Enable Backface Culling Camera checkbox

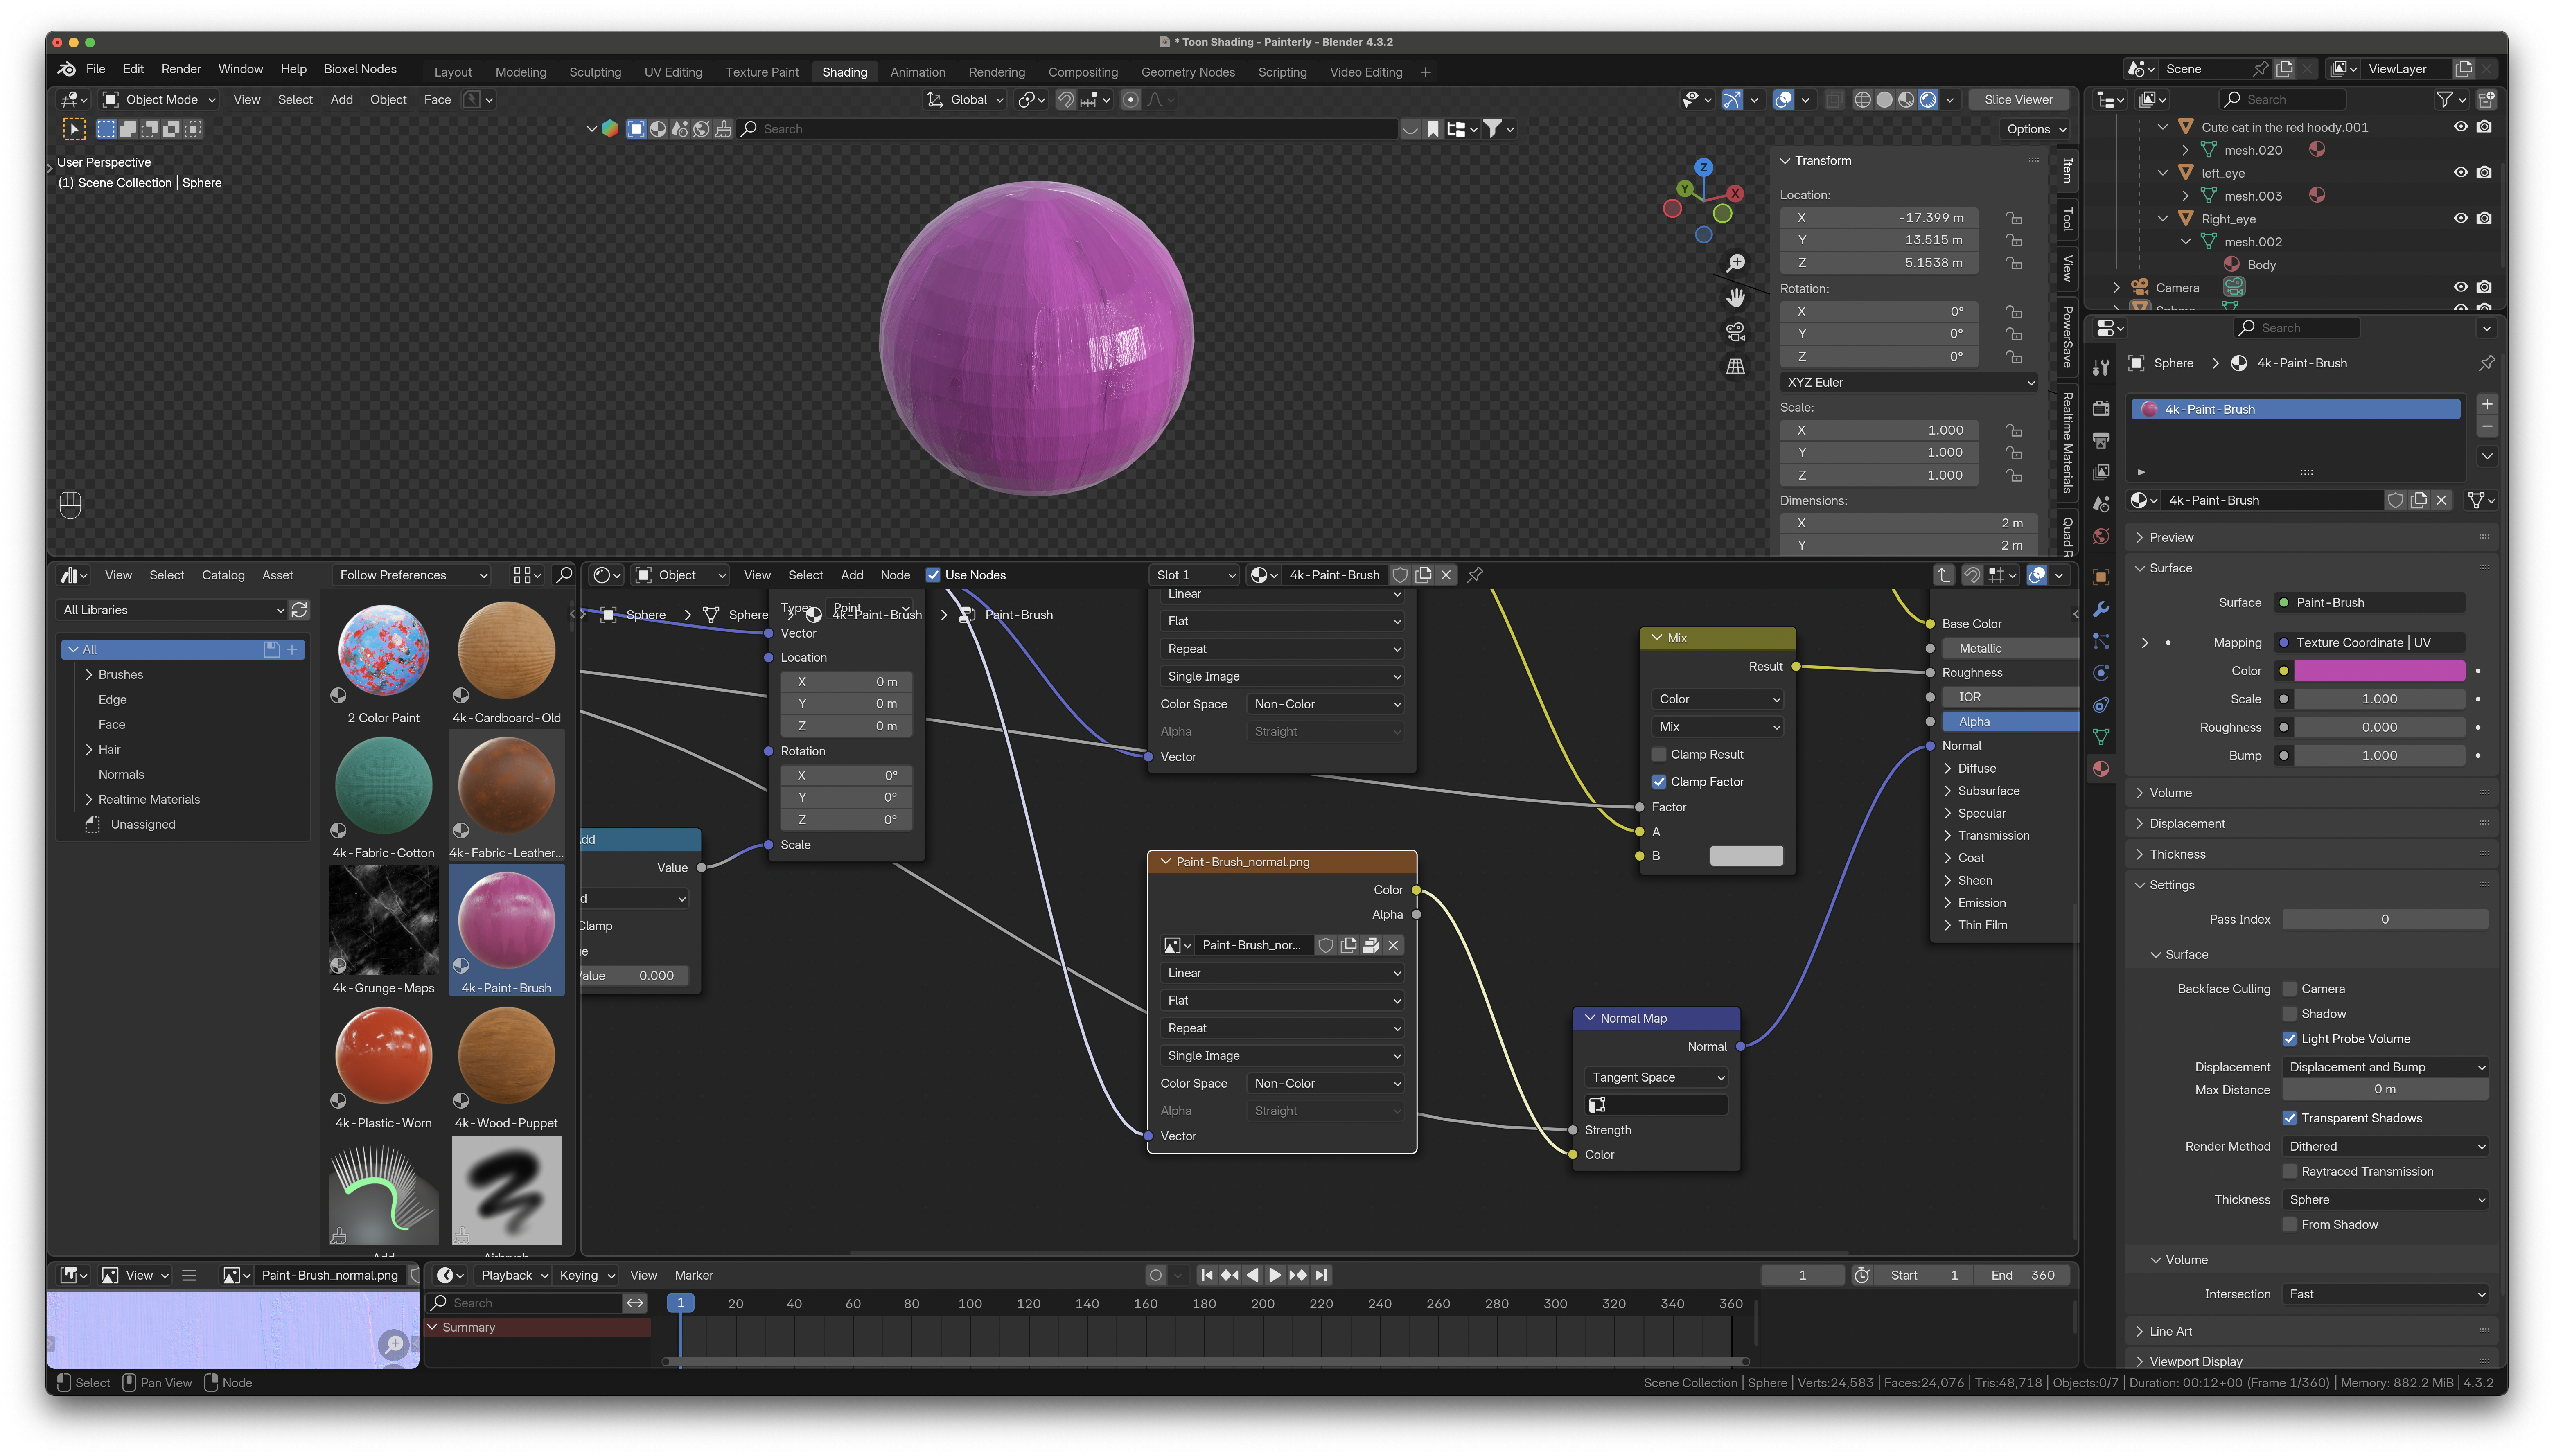pyautogui.click(x=2289, y=989)
